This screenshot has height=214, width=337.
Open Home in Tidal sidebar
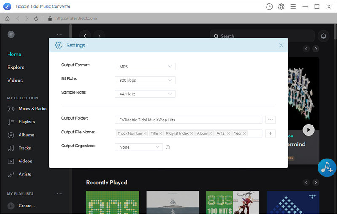(x=14, y=54)
